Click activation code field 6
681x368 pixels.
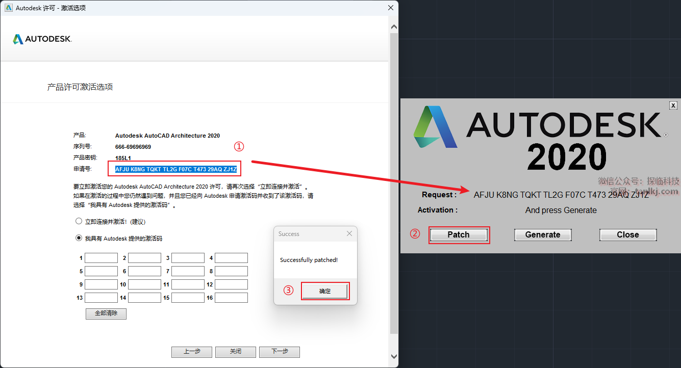[x=144, y=271]
